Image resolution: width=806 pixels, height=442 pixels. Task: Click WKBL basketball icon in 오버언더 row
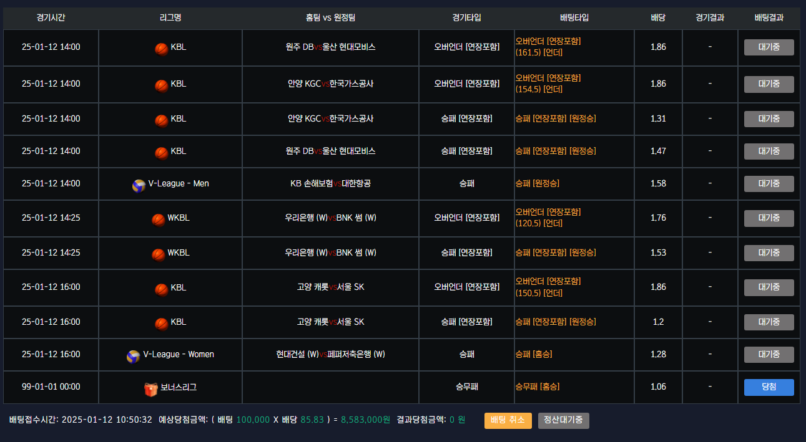coord(159,219)
